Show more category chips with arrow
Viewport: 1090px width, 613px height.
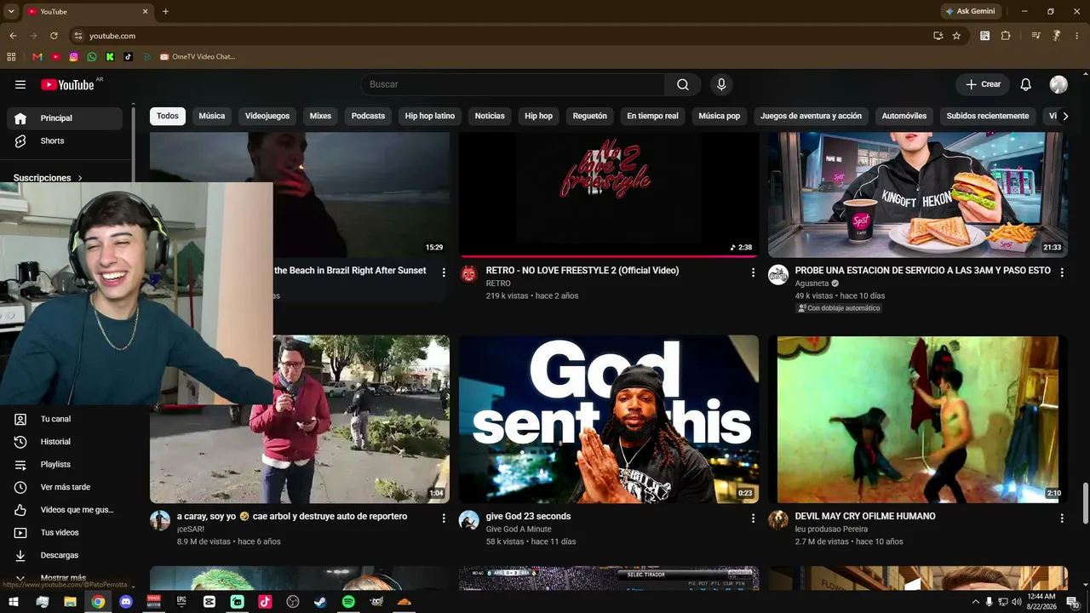[x=1064, y=116]
